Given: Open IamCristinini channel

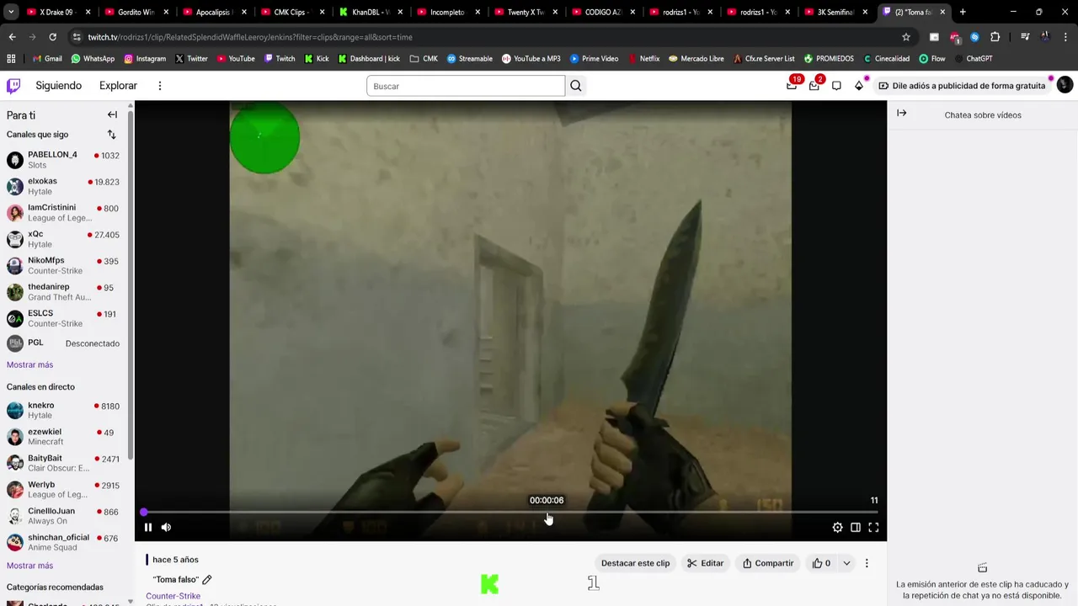Looking at the screenshot, I should click(x=63, y=212).
